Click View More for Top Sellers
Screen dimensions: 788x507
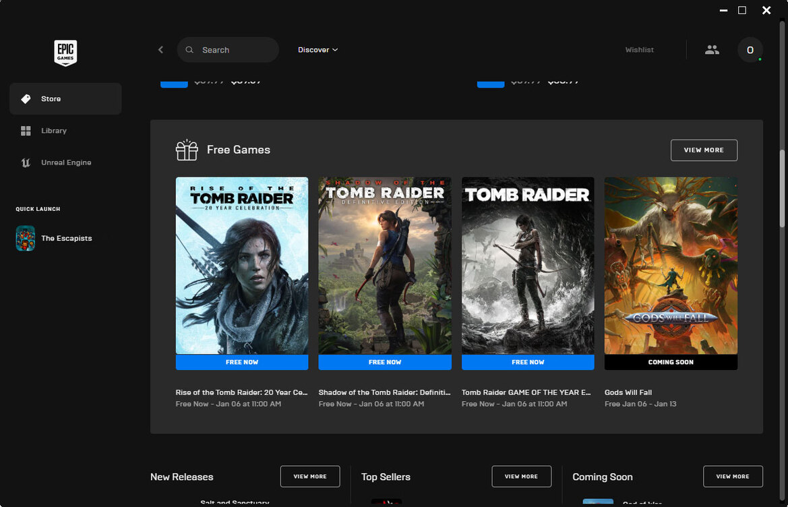click(x=521, y=477)
